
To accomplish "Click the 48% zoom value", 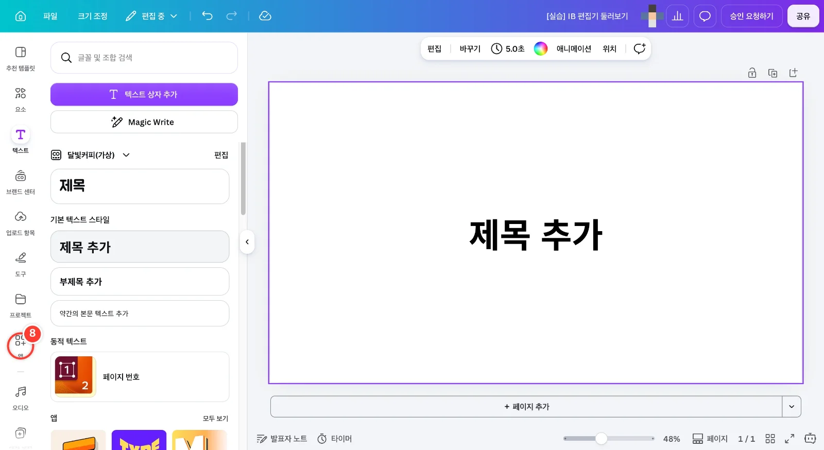I will pyautogui.click(x=672, y=439).
